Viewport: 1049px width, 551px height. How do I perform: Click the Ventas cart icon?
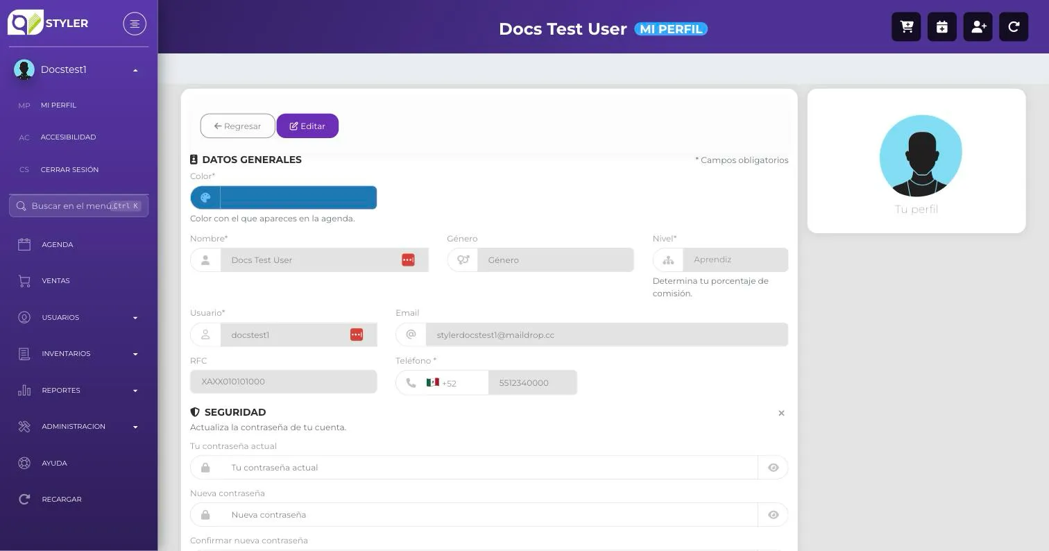24,281
